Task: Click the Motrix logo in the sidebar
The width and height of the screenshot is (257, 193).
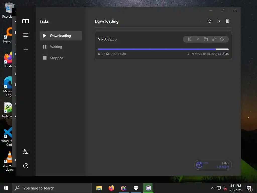Action: tap(26, 21)
